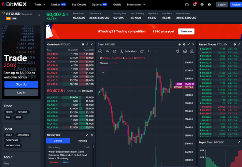Image resolution: width=242 pixels, height=167 pixels.
Task: Select the PERPS chip
Action: coord(9,112)
